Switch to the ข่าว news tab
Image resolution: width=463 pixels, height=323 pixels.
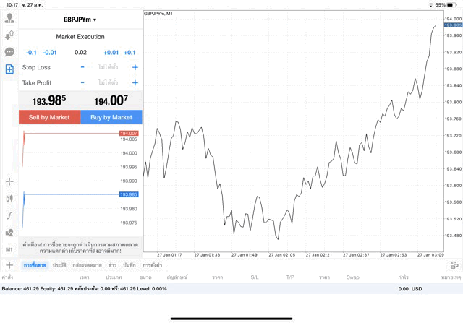[112, 266]
